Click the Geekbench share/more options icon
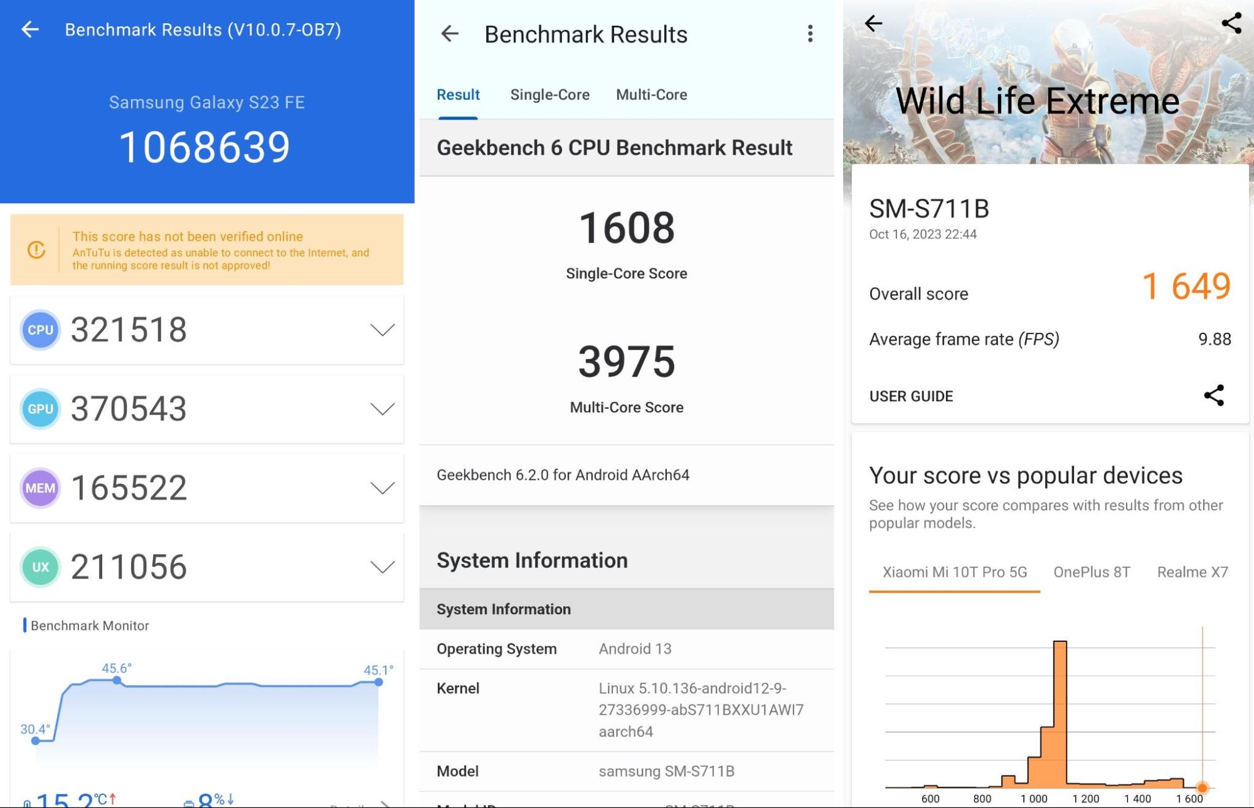This screenshot has width=1254, height=808. [809, 34]
